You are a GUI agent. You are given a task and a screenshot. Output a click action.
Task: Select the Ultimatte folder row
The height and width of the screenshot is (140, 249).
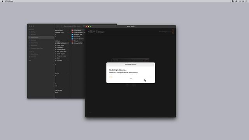[62, 60]
